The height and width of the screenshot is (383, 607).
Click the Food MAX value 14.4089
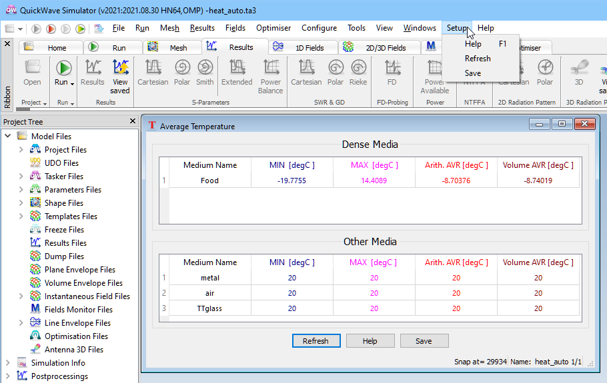point(374,181)
